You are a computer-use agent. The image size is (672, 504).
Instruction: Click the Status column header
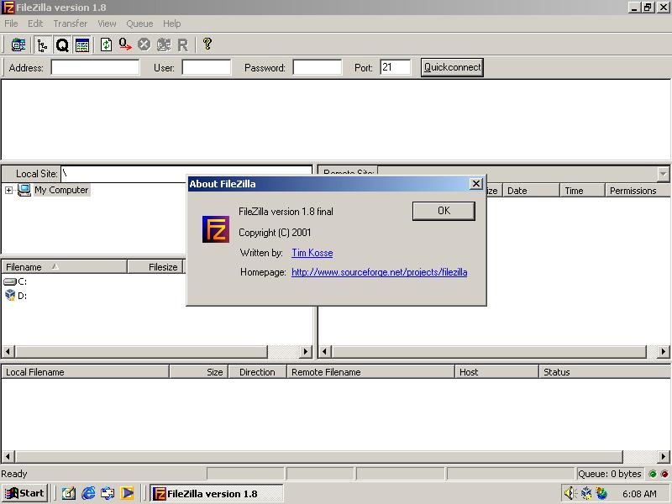click(605, 372)
